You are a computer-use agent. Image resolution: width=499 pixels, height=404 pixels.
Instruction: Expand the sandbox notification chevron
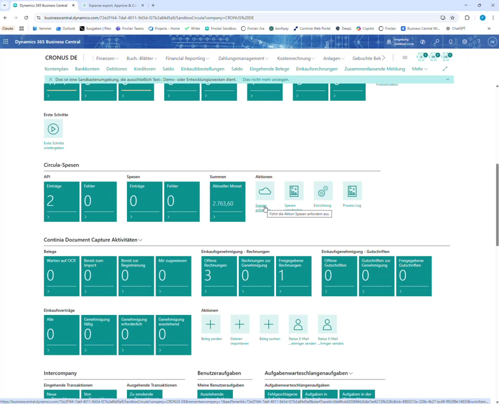click(x=447, y=80)
